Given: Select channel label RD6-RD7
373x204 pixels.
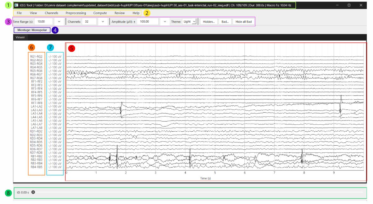Looking at the screenshot, I should click(36, 149).
